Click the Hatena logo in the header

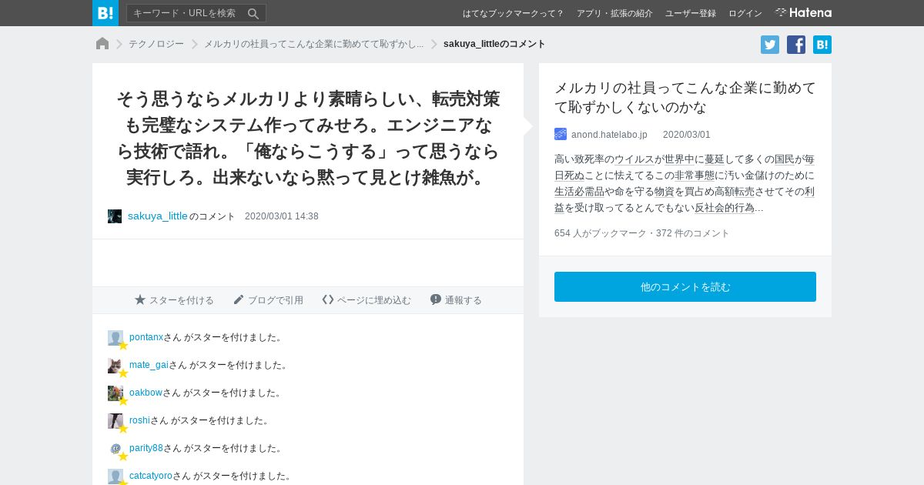(803, 13)
